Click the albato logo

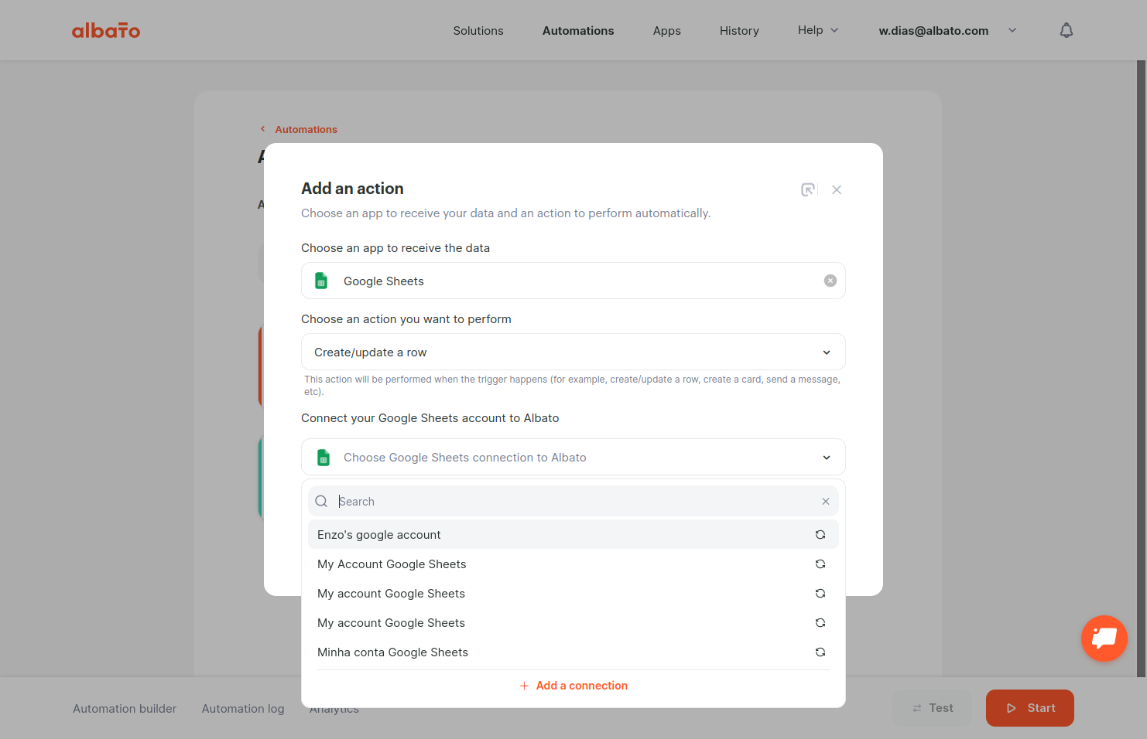click(x=106, y=30)
